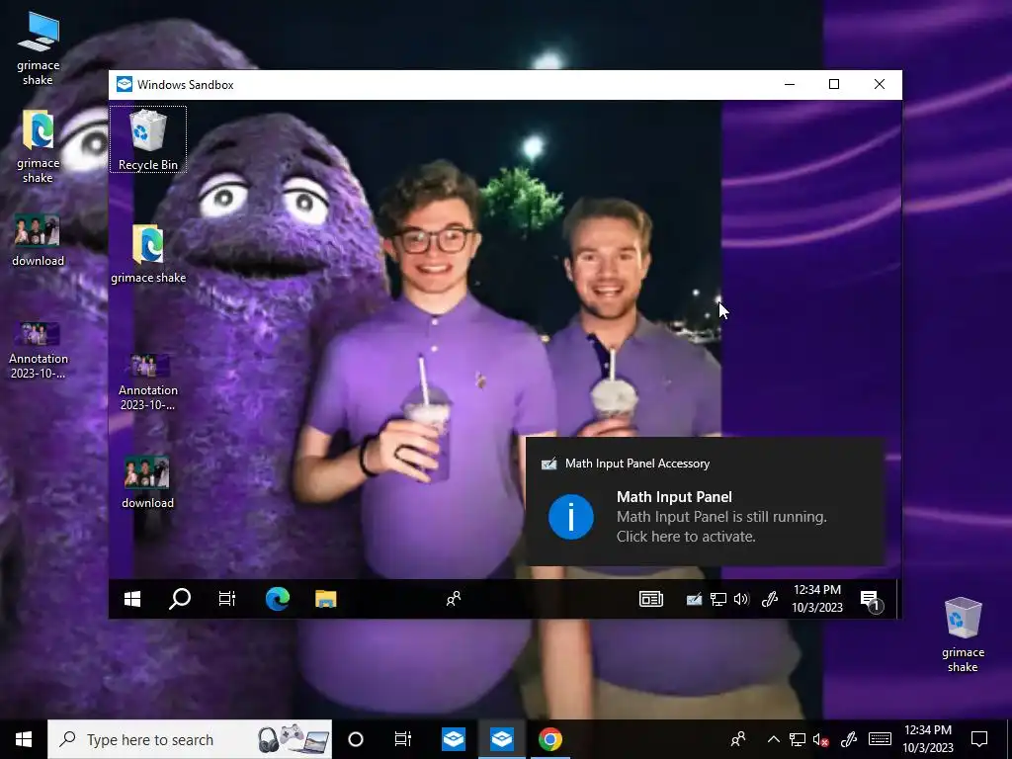Screen dimensions: 1012x759
Task: Select host desktop 'grimace shake' computer icon
Action: click(39, 49)
